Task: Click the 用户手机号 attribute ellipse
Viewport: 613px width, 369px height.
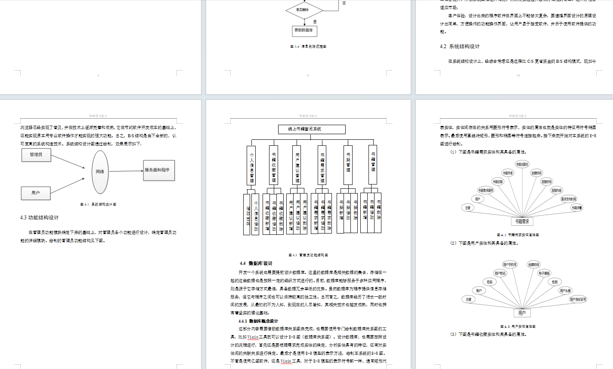Action: pos(509,264)
